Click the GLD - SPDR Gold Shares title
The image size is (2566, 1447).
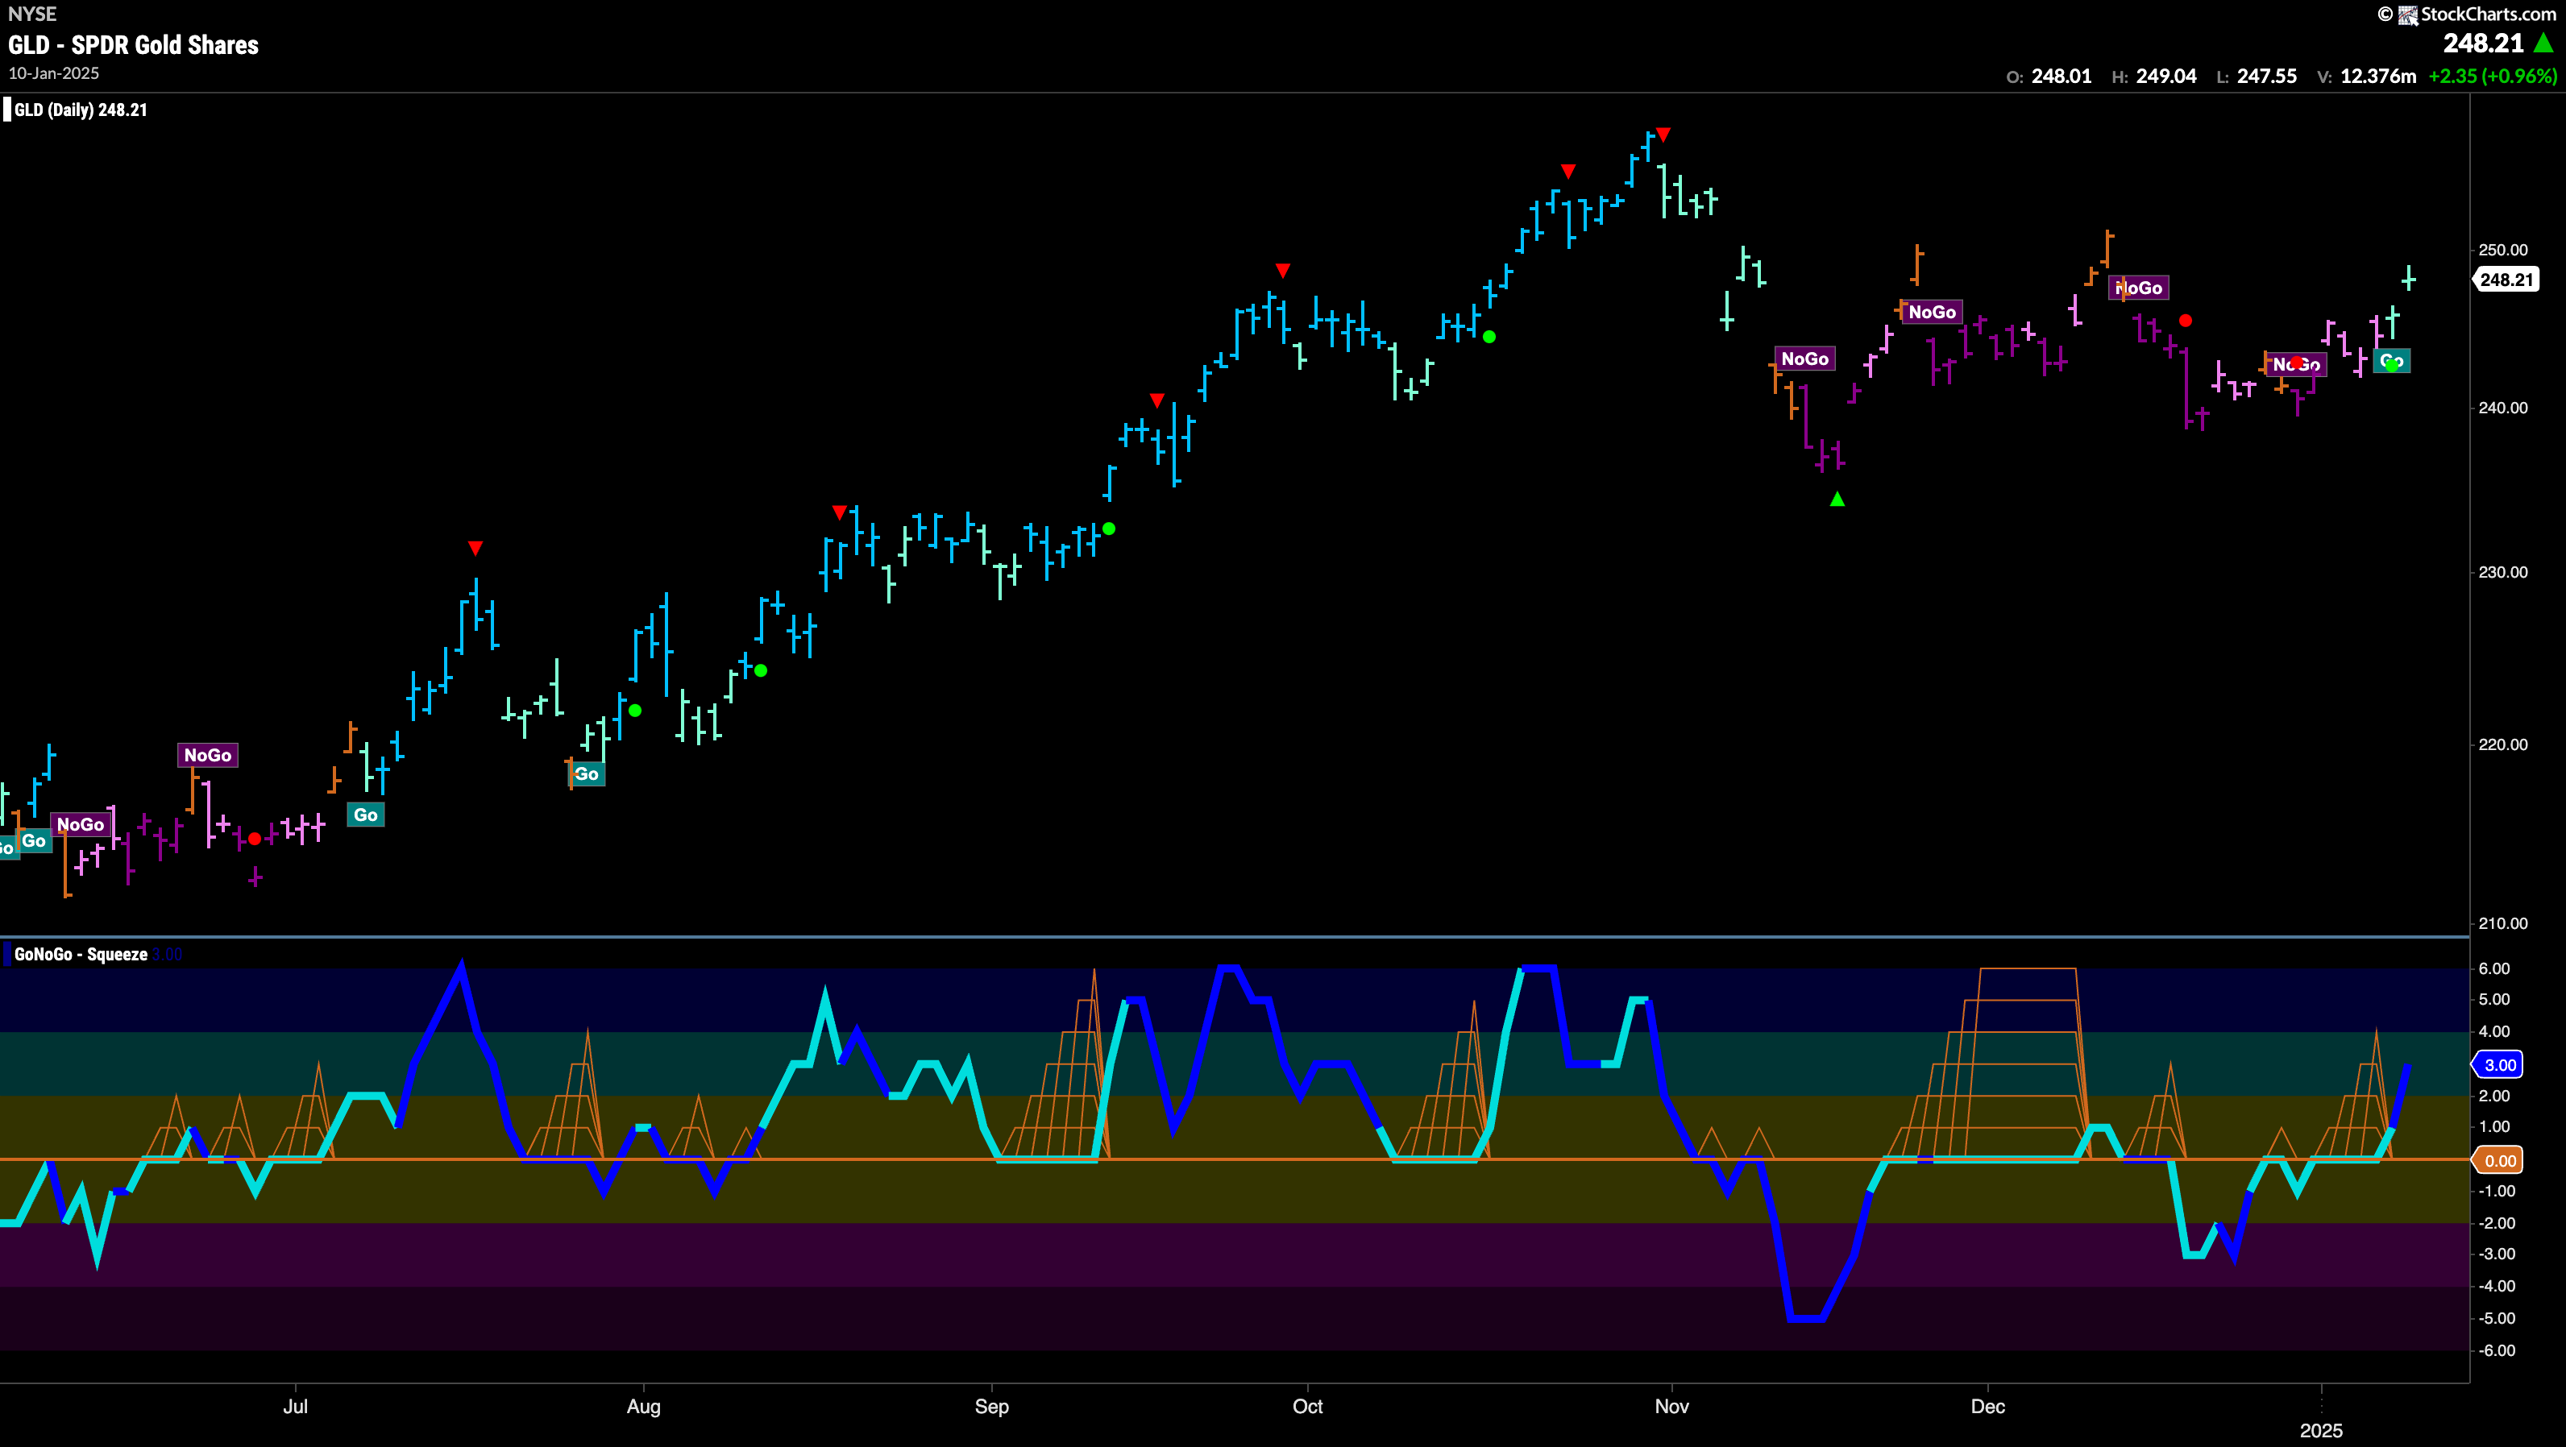tap(134, 45)
